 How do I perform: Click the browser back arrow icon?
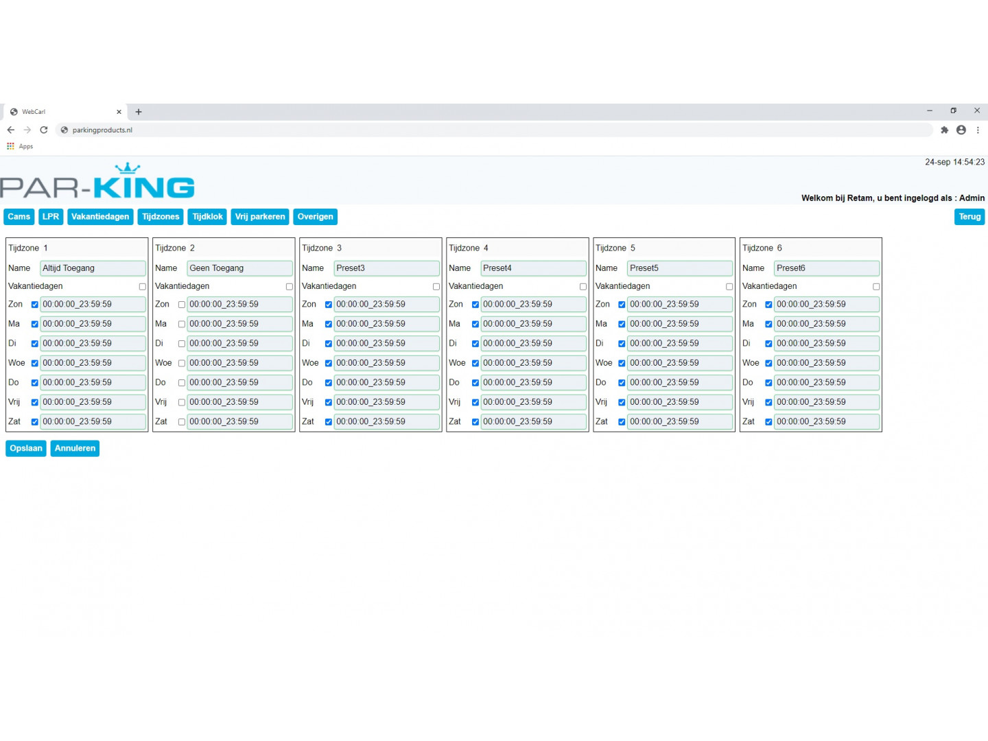(11, 130)
